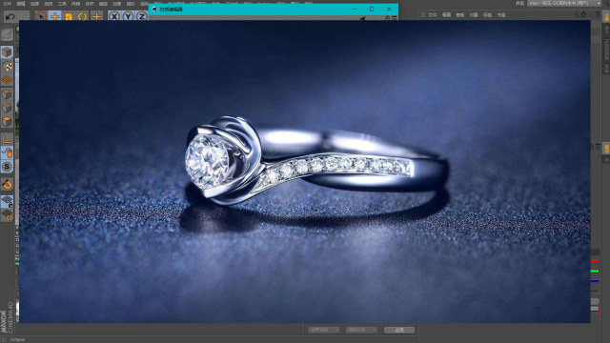Viewport: 610px width, 343px height.
Task: Open the interface layout dropdown
Action: point(564,3)
